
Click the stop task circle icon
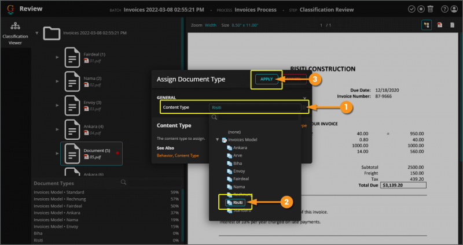421,9
